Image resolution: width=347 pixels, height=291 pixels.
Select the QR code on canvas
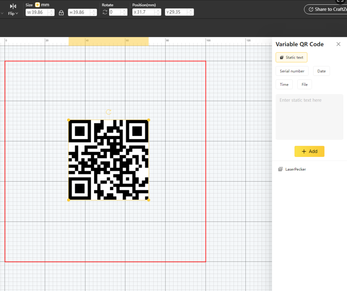click(108, 160)
